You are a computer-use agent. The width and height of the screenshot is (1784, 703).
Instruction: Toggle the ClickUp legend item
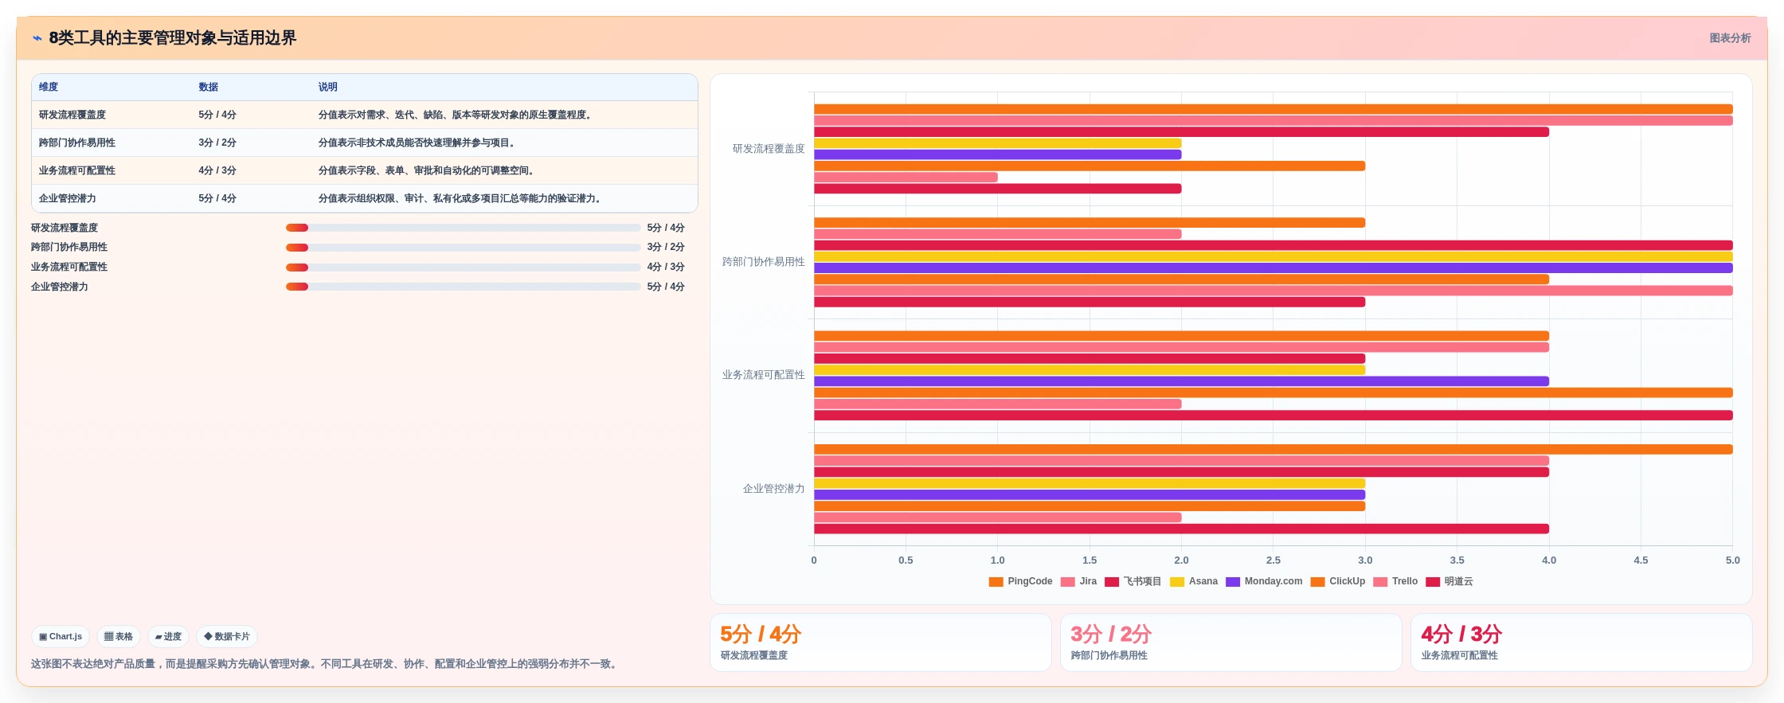(1337, 581)
